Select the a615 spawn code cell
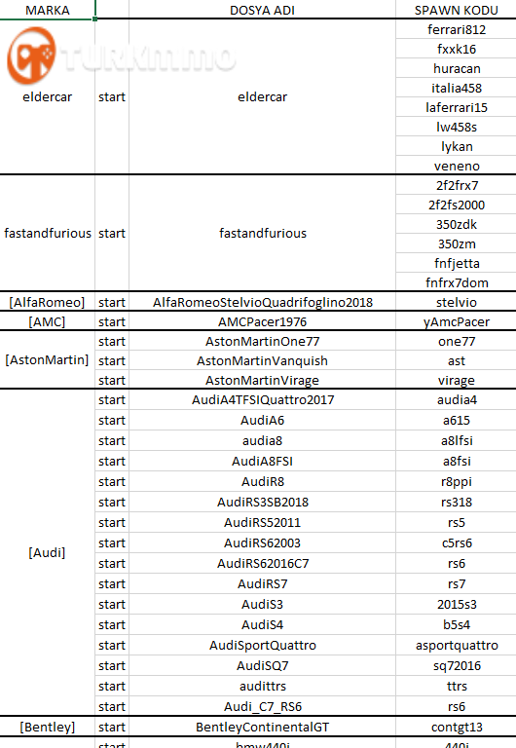 coord(456,421)
